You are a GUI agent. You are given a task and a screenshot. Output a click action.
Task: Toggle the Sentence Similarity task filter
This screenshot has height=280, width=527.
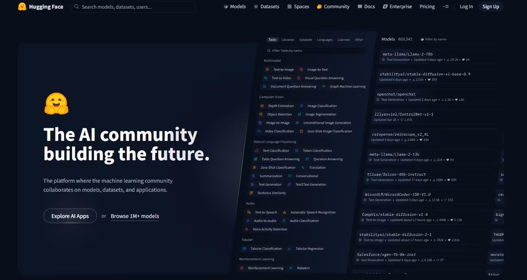tap(271, 193)
